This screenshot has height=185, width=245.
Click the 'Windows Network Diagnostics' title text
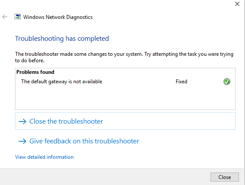(58, 17)
